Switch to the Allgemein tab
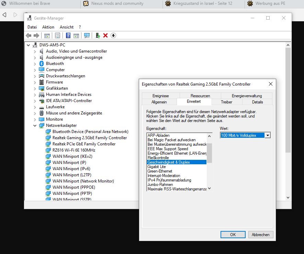Viewport: 304px width, 254px height. (159, 102)
